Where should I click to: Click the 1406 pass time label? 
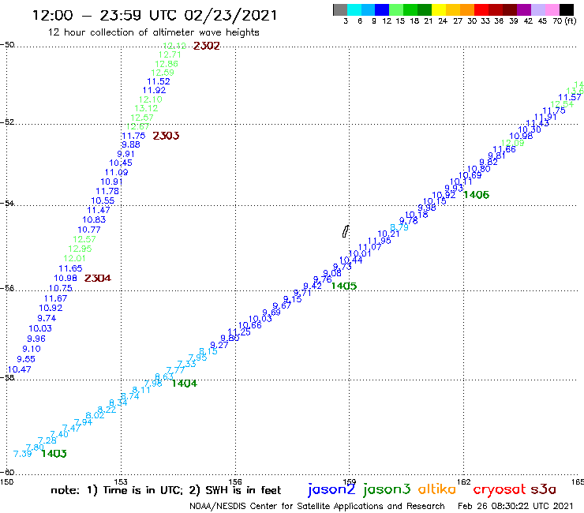pyautogui.click(x=477, y=194)
